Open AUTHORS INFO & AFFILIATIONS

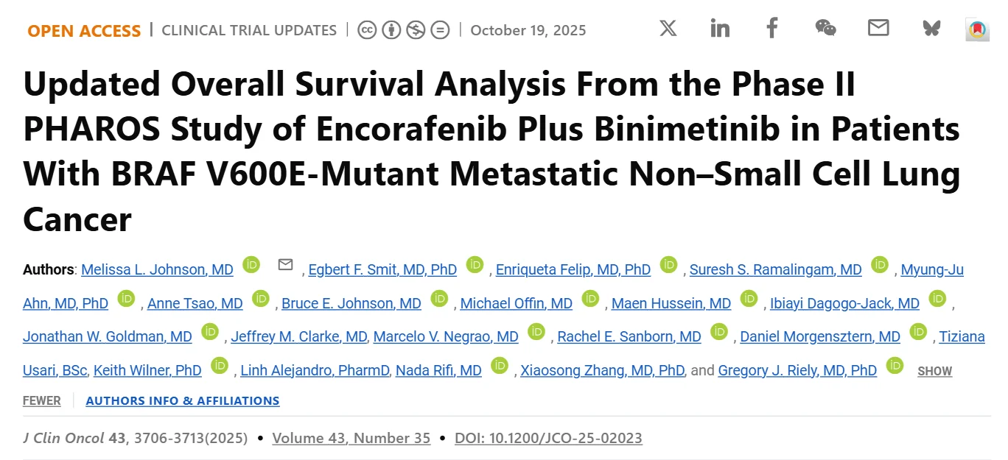[183, 400]
